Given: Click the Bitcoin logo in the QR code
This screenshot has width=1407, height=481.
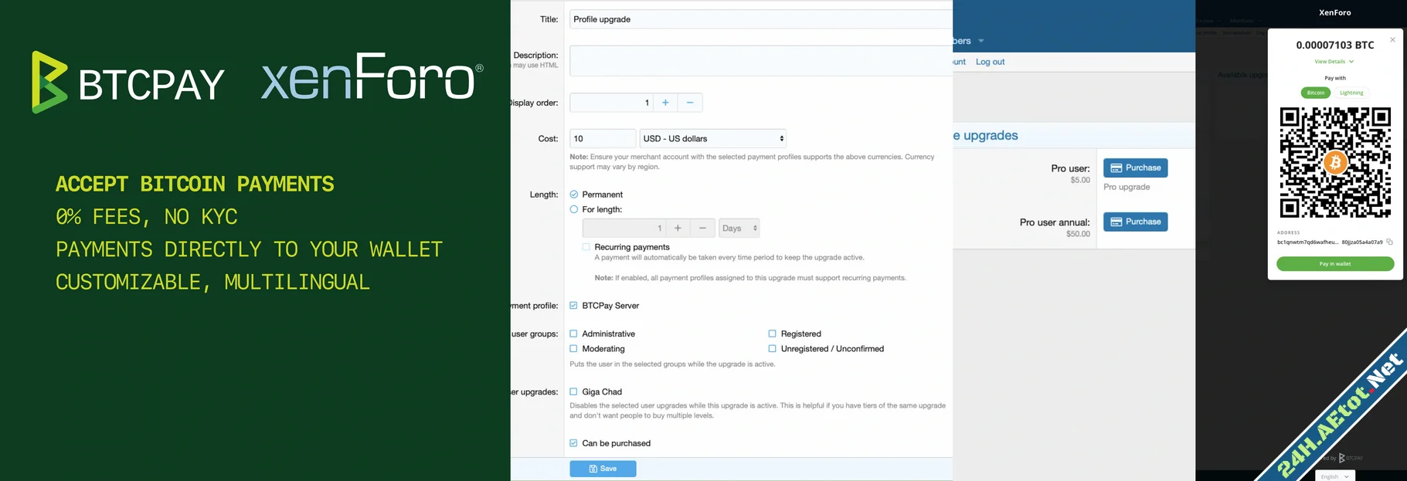Looking at the screenshot, I should coord(1335,163).
